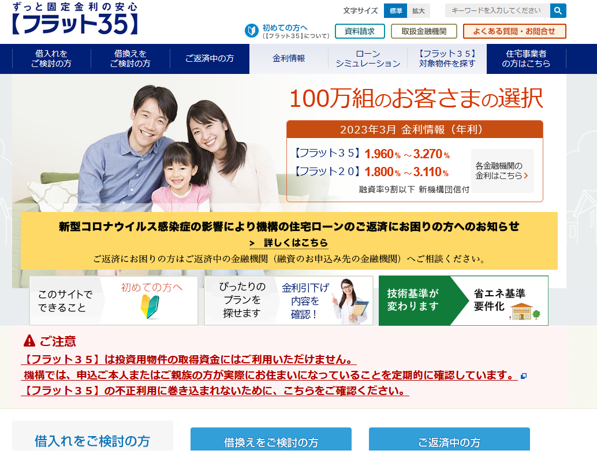Click 詳しくはこちら in the yellow notice
The width and height of the screenshot is (597, 454).
tap(289, 243)
